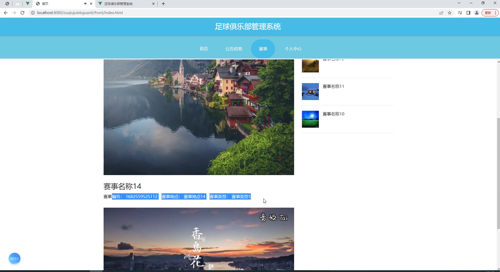
Task: Click the moonlit field thumbnail for 赛事名称10
Action: click(x=310, y=119)
